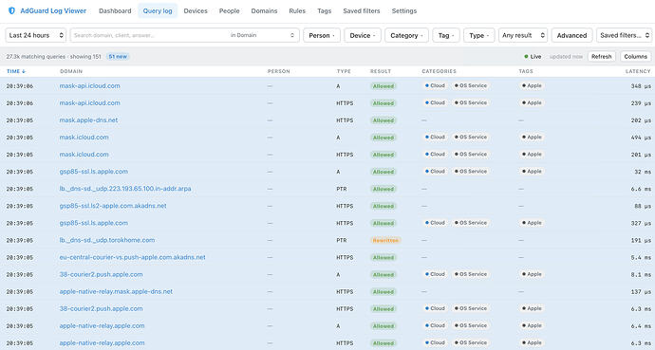Click the Refresh button
655x350 pixels.
(x=602, y=57)
